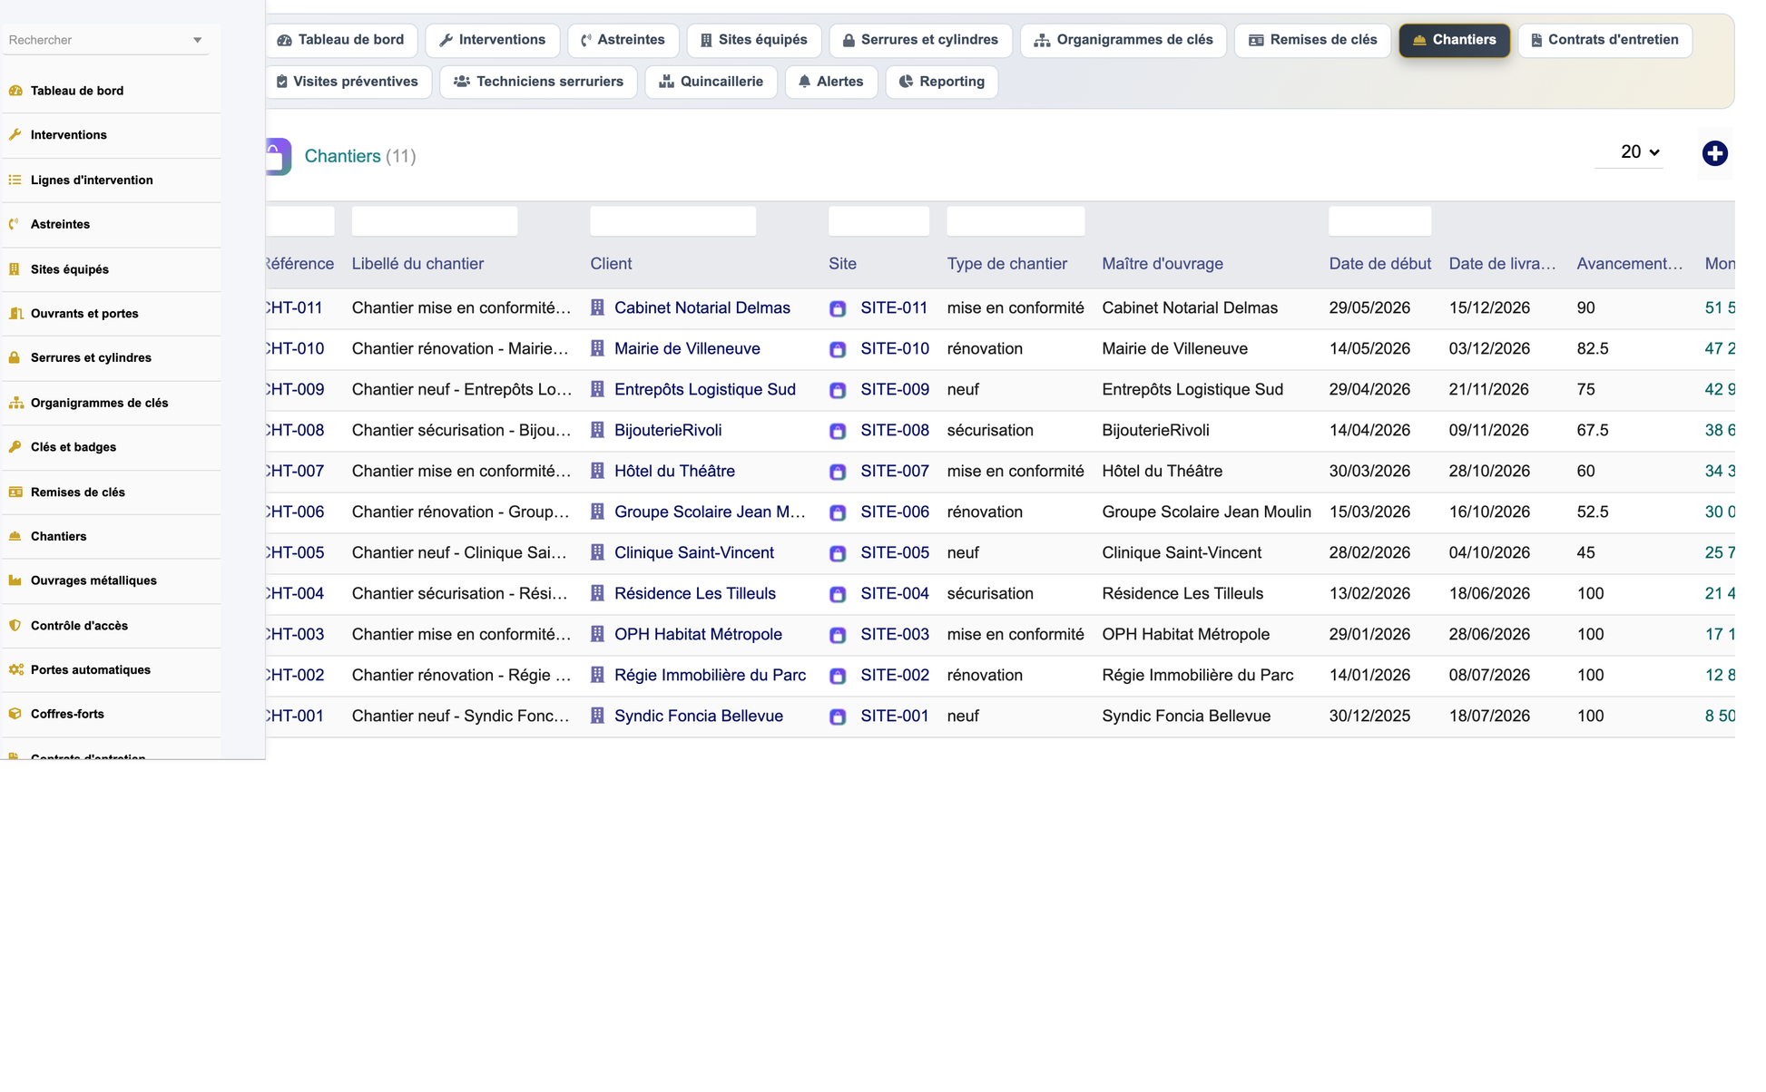Switch to the Interventions tab
Image resolution: width=1766 pixels, height=1092 pixels.
pos(493,40)
